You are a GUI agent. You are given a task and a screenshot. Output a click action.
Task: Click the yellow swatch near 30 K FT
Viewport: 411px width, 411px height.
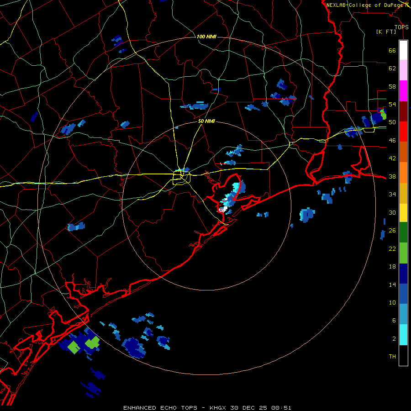(x=403, y=213)
